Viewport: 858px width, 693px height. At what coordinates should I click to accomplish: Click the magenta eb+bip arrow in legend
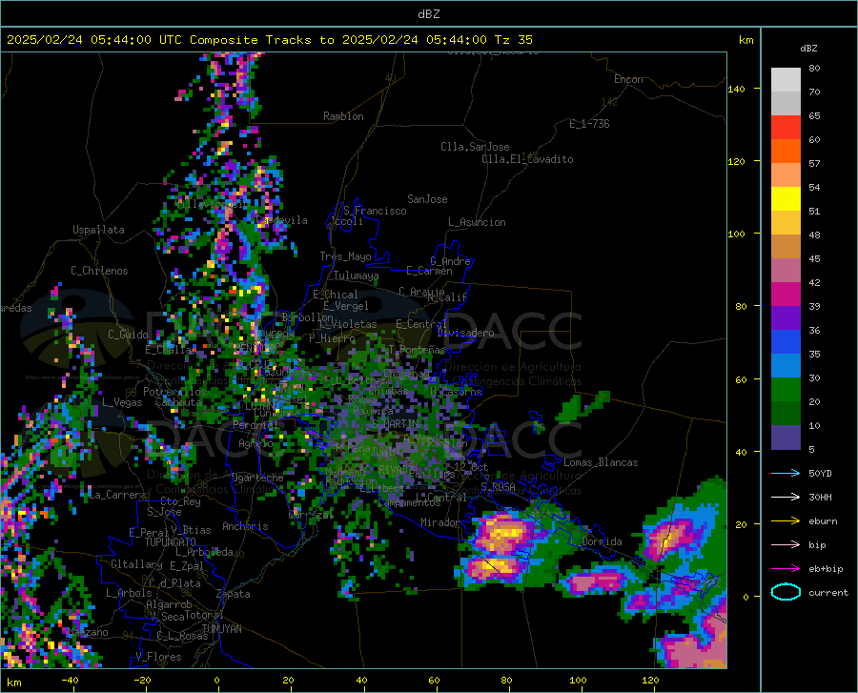click(x=786, y=569)
